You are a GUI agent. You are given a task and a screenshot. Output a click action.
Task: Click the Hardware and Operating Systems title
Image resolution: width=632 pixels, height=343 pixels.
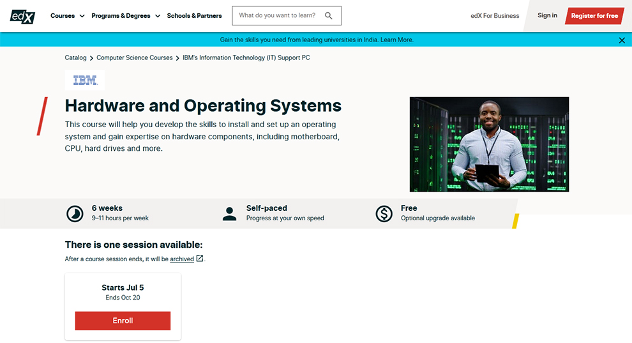click(203, 105)
